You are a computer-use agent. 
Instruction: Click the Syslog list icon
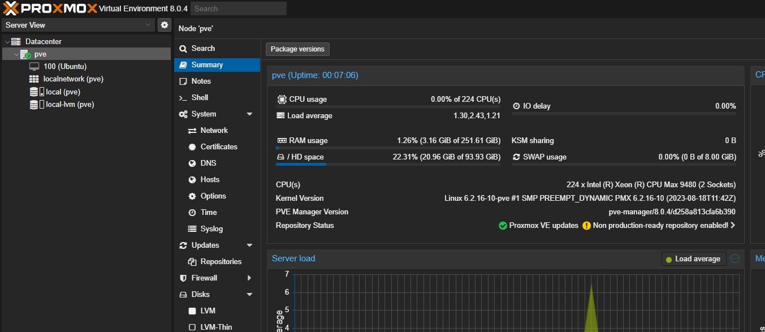[x=192, y=229]
